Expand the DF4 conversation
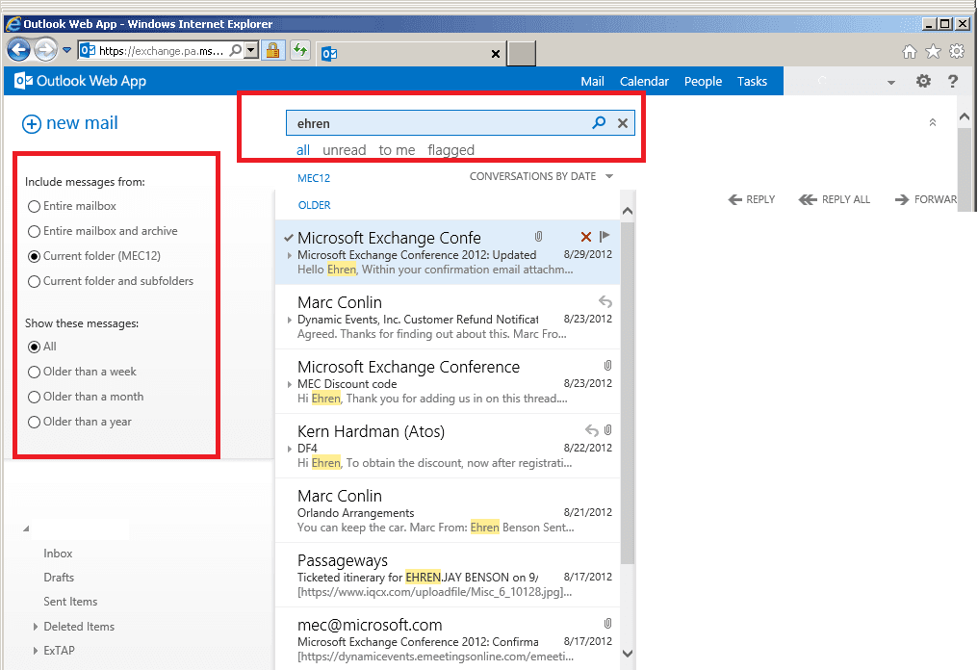978x670 pixels. pos(290,449)
